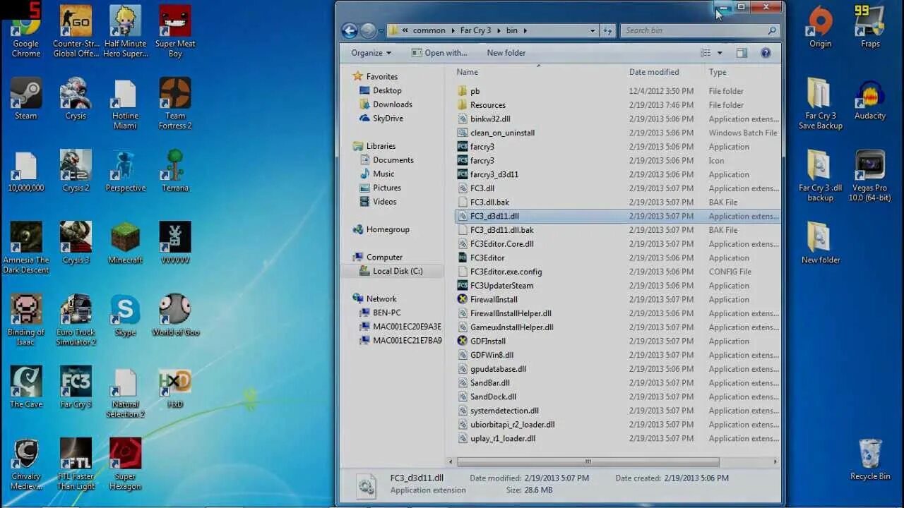Click the Back navigation button

(349, 30)
